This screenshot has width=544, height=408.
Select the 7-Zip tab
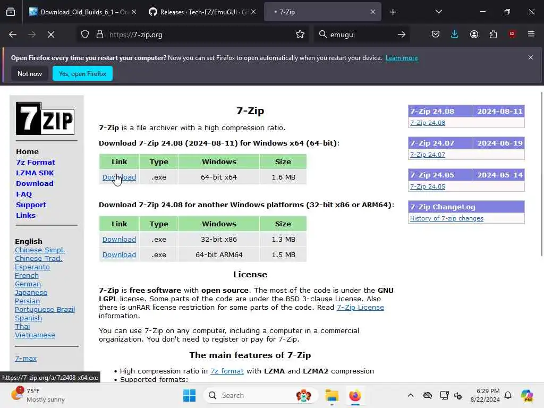tap(322, 12)
